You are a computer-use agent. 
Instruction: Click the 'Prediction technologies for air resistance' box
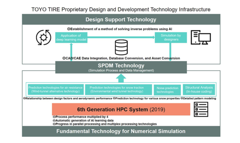56,90
